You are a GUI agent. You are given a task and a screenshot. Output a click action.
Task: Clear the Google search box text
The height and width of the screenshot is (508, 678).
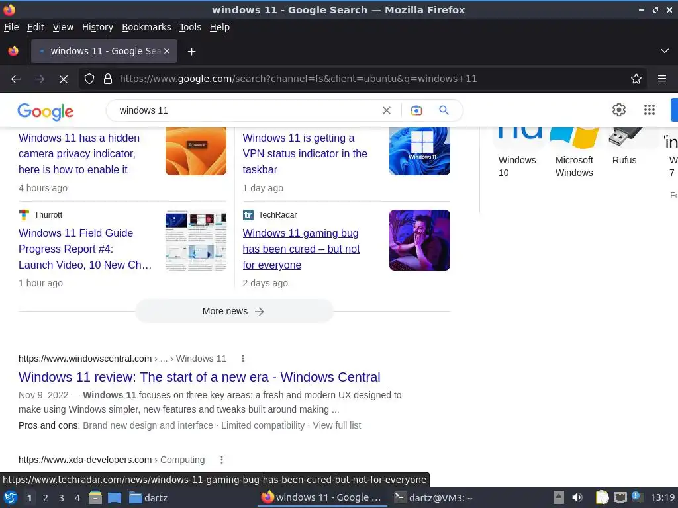(x=387, y=110)
